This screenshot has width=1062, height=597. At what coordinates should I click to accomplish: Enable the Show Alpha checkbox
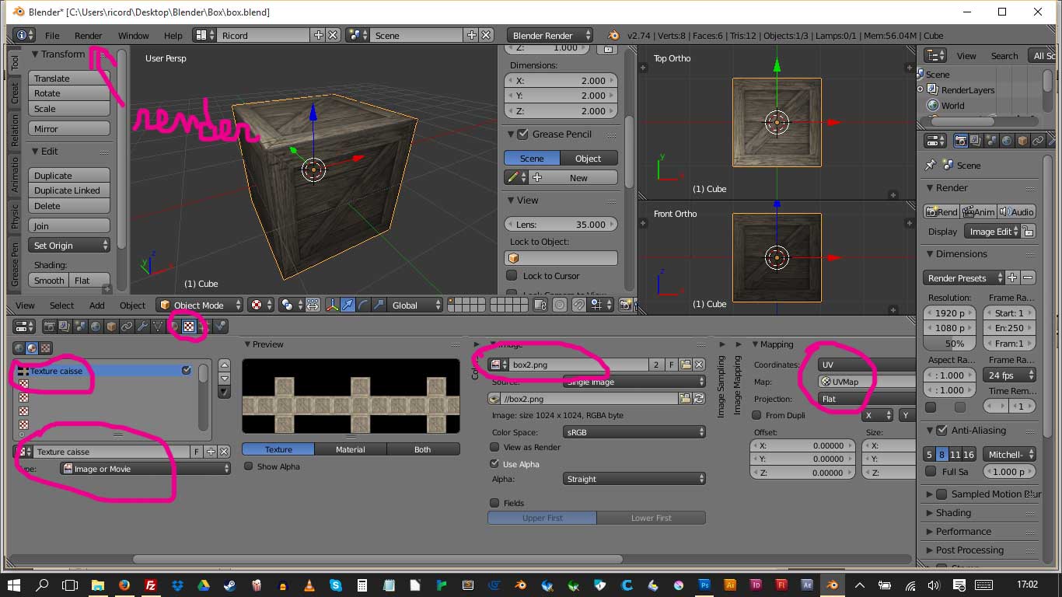249,466
